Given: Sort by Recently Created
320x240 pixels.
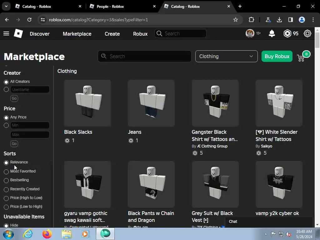Looking at the screenshot, I should coord(6,189).
